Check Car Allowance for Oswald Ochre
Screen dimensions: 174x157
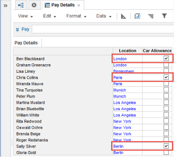pyautogui.click(x=166, y=127)
